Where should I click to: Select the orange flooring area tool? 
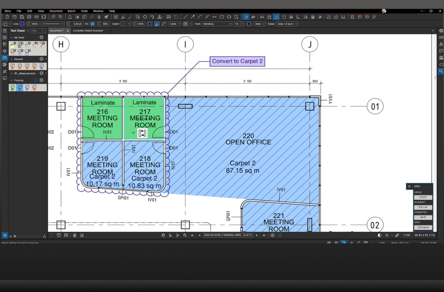[34, 87]
